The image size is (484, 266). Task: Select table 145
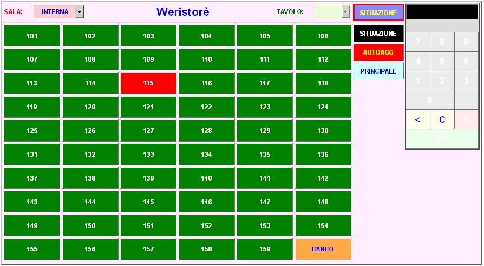coord(148,202)
